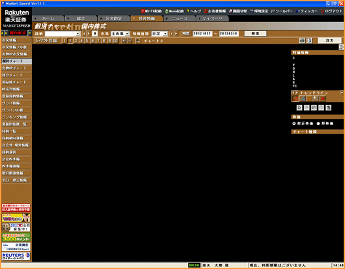
Task: Click the zoom-in magnifier in chart toolbar
Action: tap(124, 40)
